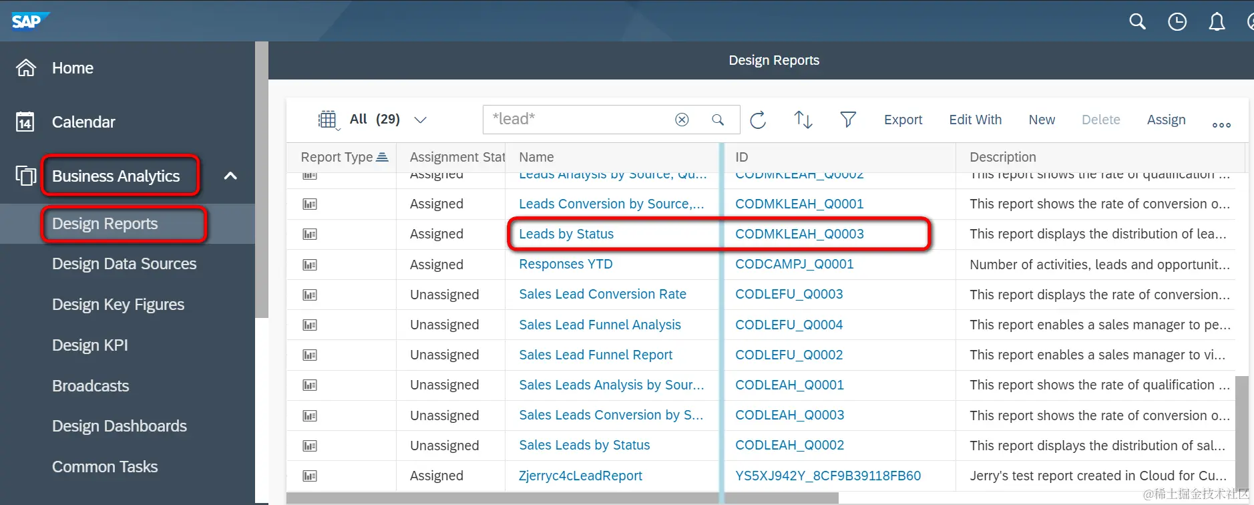The image size is (1254, 505).
Task: Open the Leads by Status report link
Action: pos(566,234)
